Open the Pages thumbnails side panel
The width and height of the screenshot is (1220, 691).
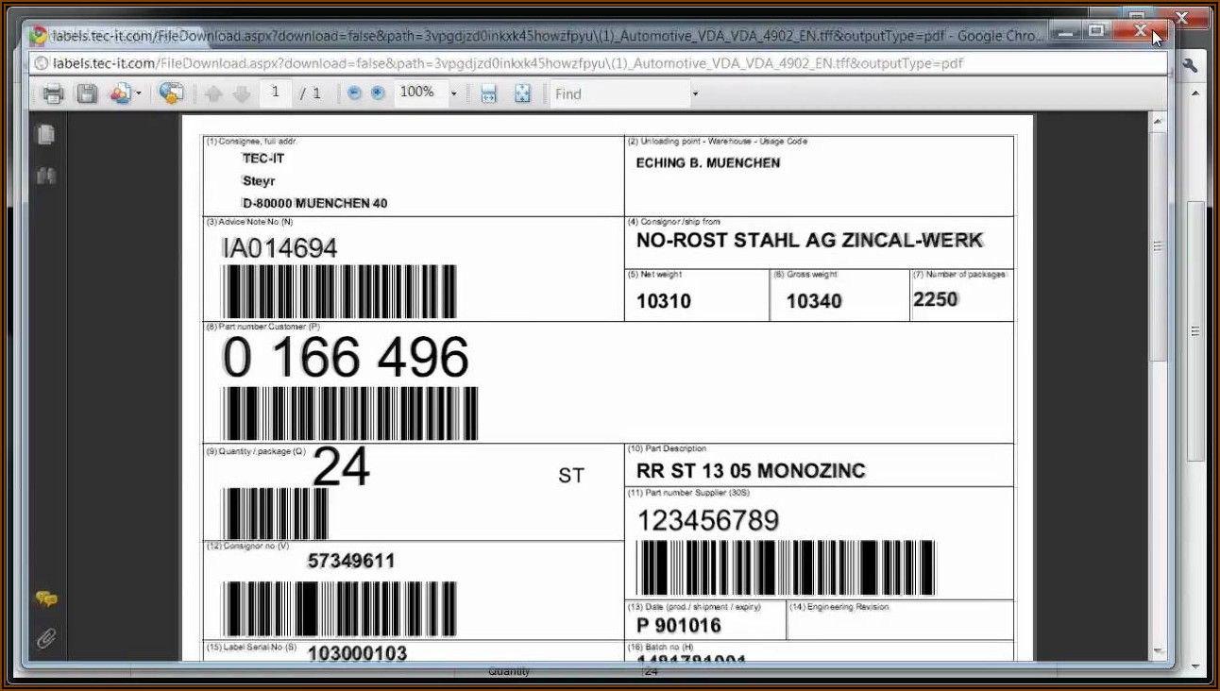(x=45, y=135)
